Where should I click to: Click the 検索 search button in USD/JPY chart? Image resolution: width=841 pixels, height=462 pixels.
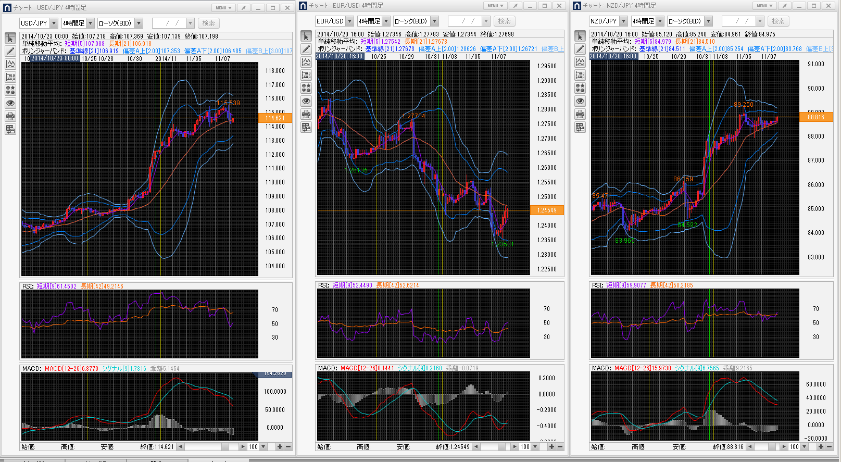click(x=208, y=23)
